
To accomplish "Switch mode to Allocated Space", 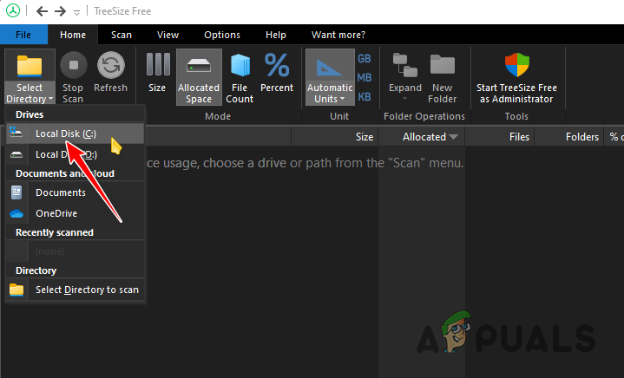I will tap(199, 77).
